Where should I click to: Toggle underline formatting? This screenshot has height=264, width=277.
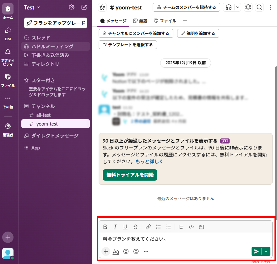[x=125, y=227]
